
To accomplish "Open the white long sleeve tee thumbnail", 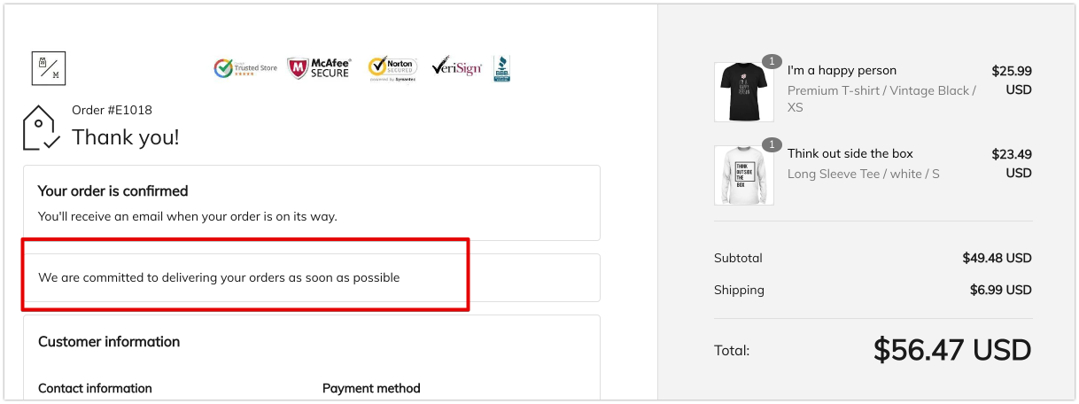I will coord(743,175).
